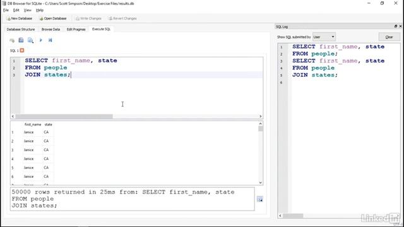This screenshot has width=404, height=227.
Task: Run the SQL with the Execute icon
Action: pos(40,40)
